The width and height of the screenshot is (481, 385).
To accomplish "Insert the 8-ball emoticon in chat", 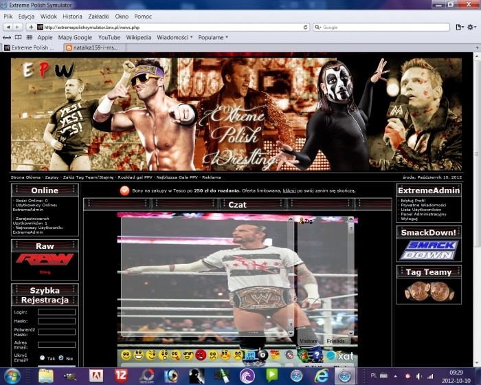I will pyautogui.click(x=262, y=355).
